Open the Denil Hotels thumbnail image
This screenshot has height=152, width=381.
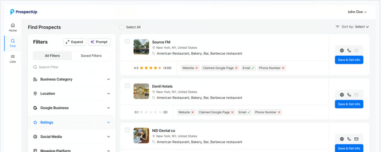141,91
